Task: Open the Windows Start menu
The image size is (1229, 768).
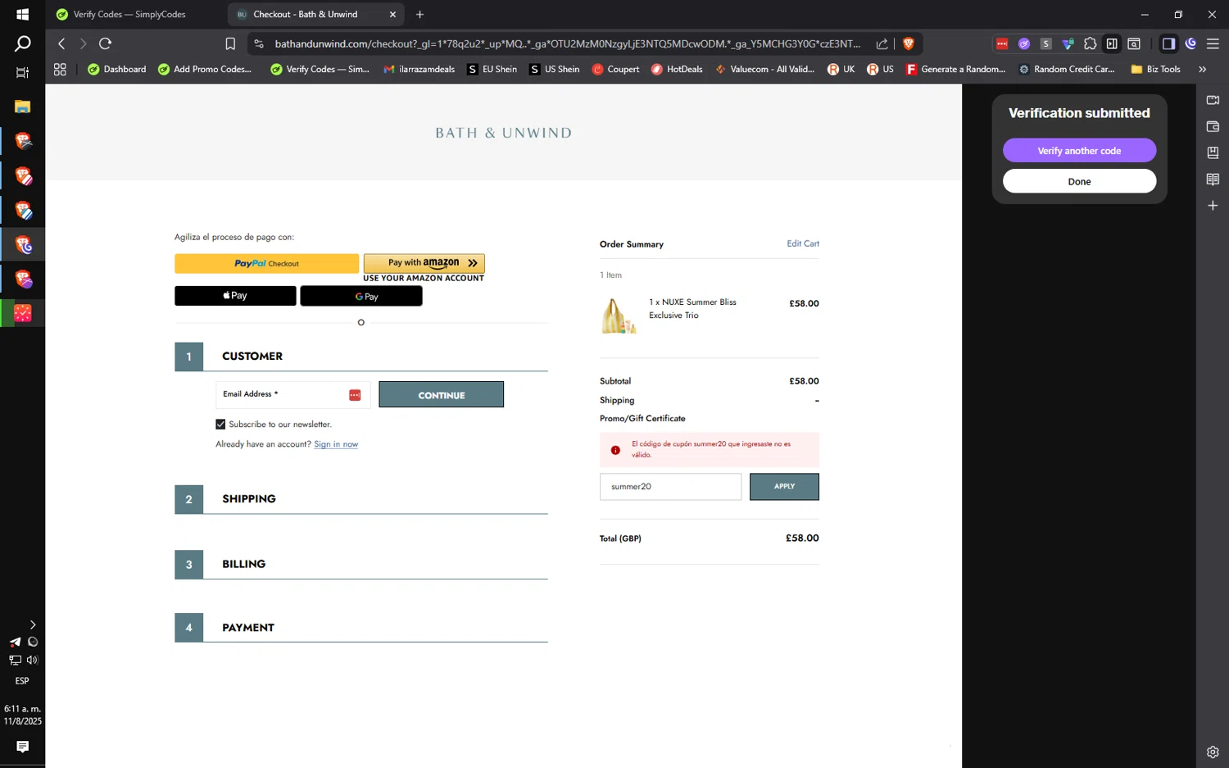Action: [22, 14]
